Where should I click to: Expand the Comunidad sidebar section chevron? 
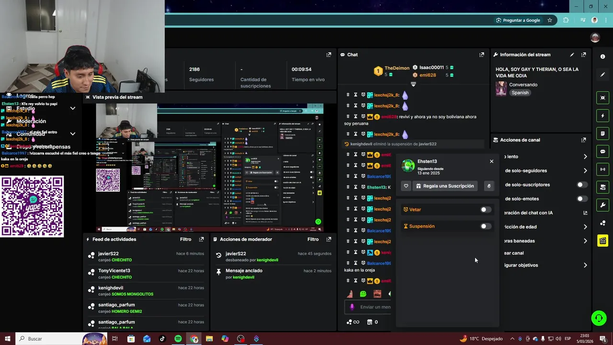tap(72, 134)
